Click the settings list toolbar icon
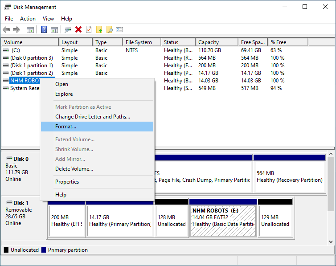This screenshot has width=336, height=266. tap(119, 29)
